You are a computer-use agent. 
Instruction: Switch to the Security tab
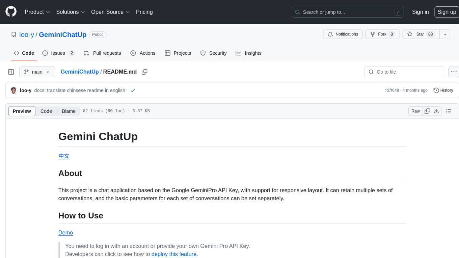tap(214, 53)
